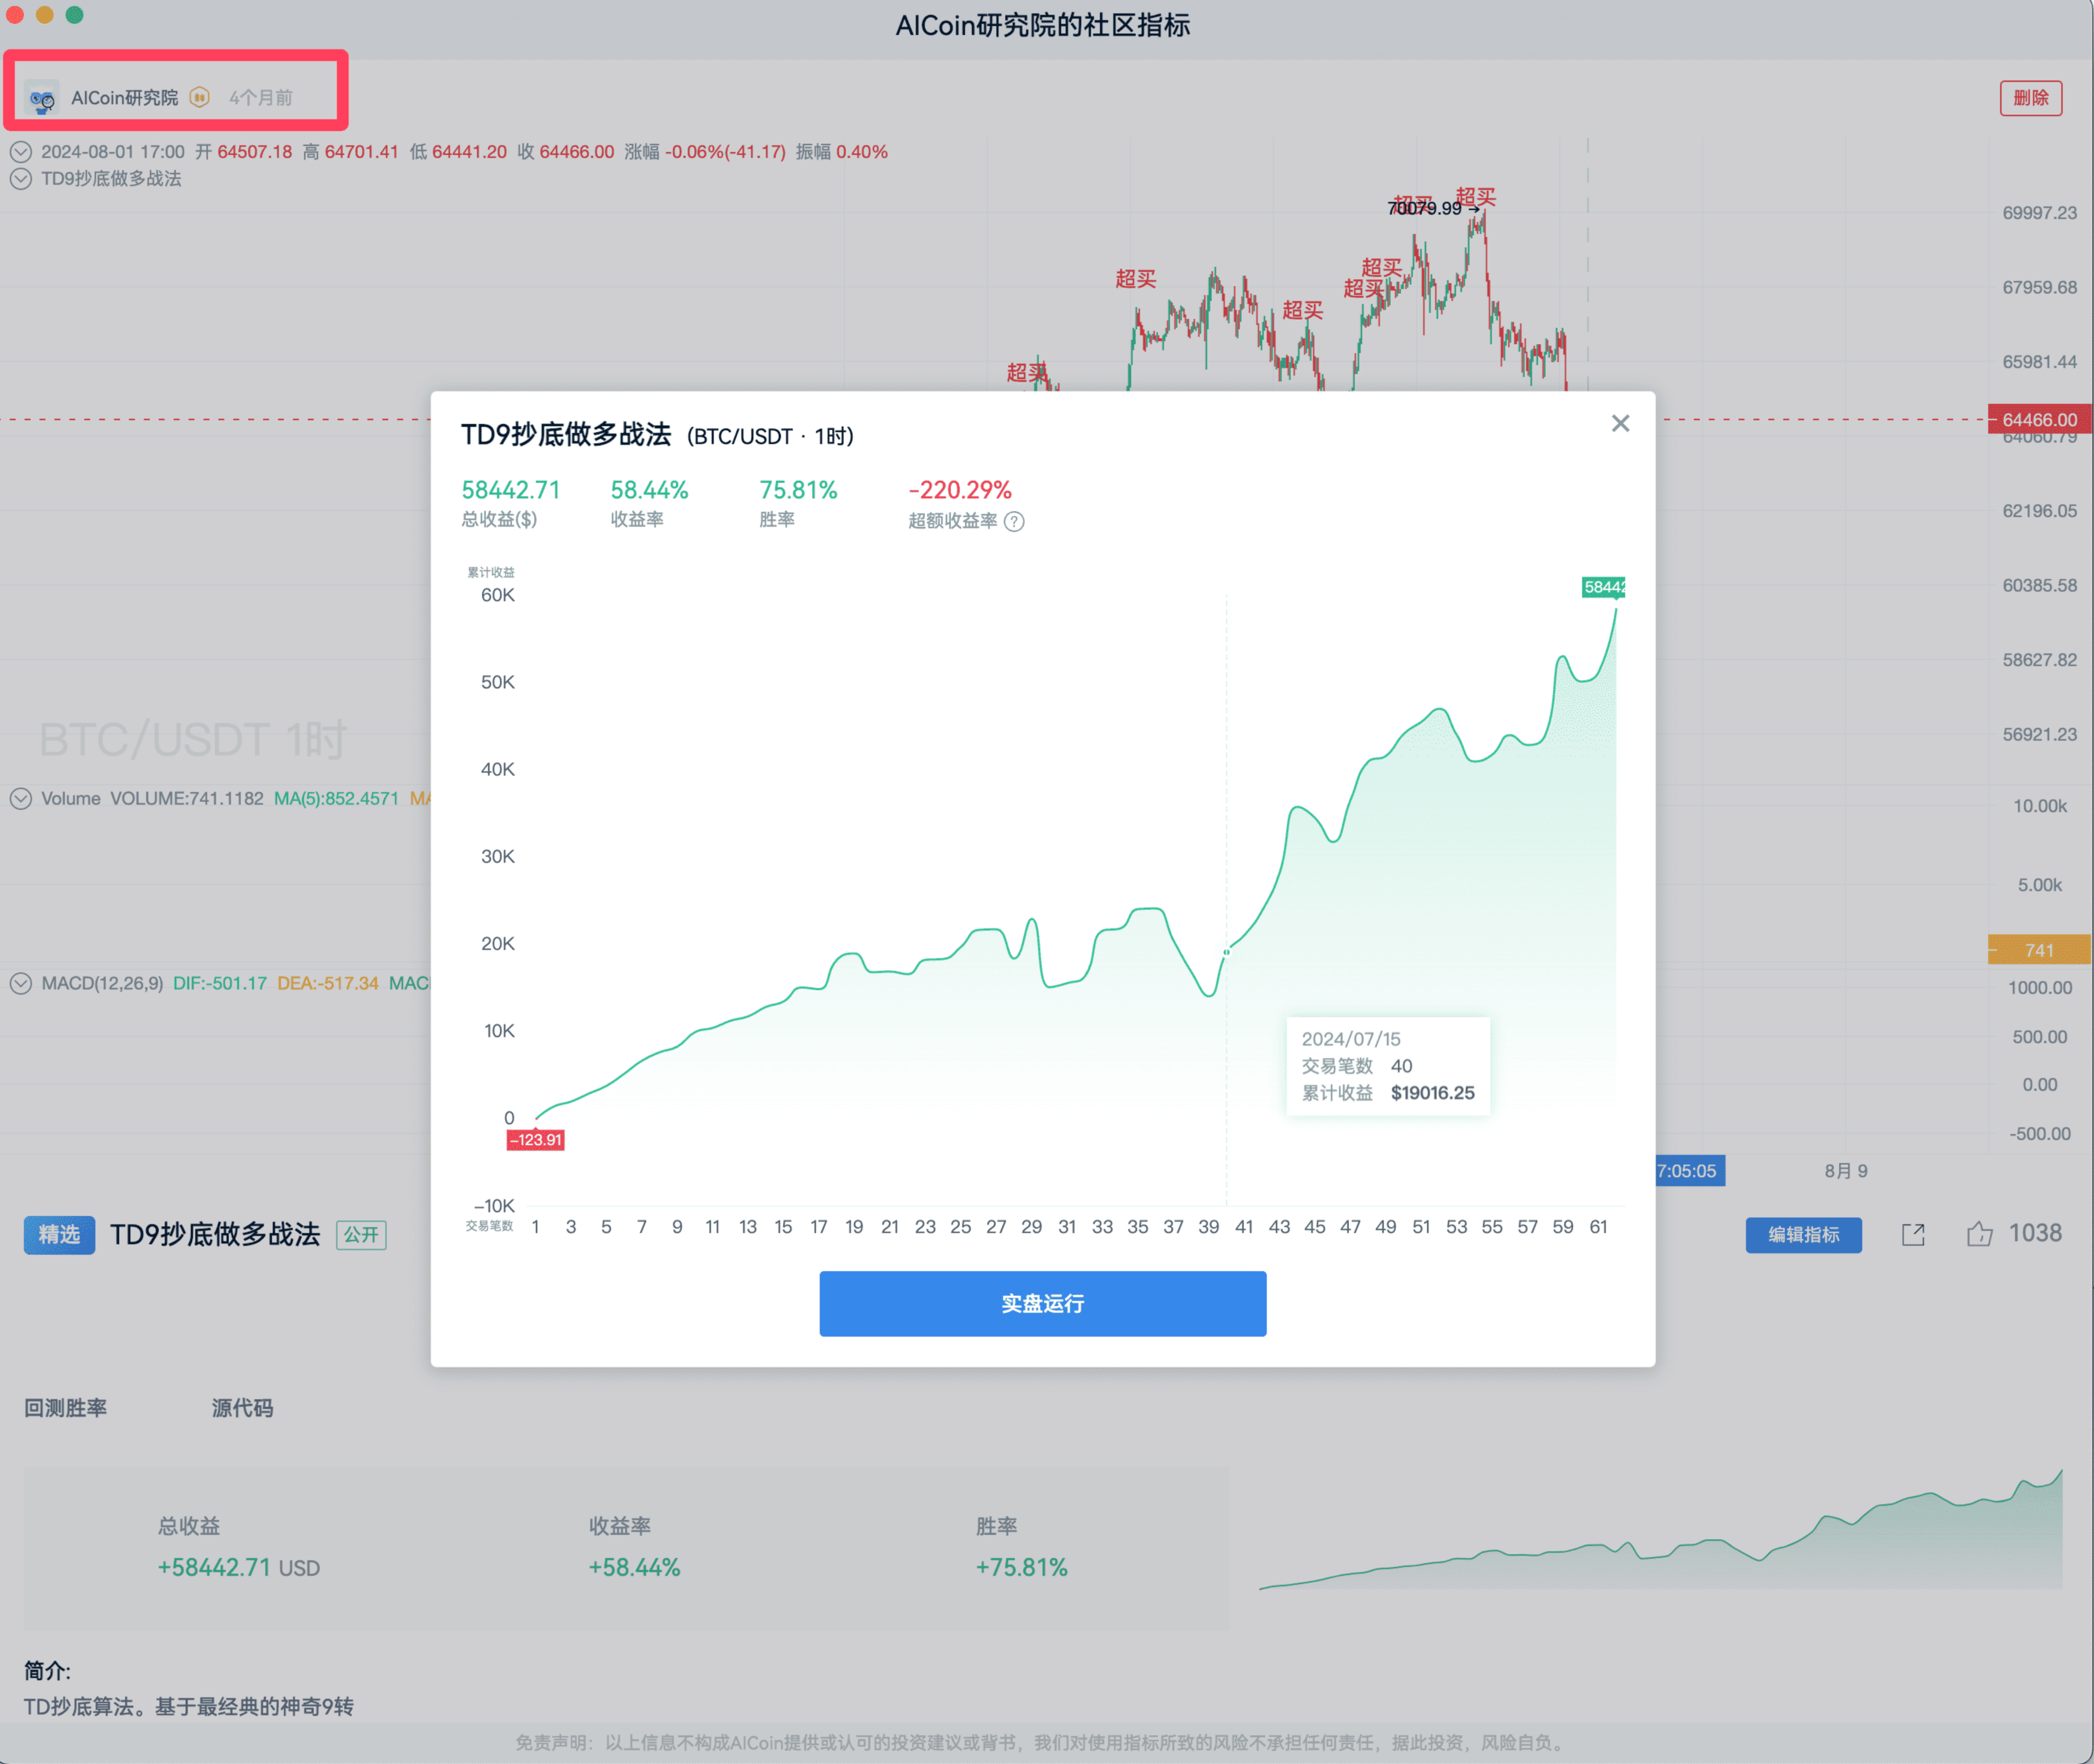2094x1764 pixels.
Task: Click the 删除 button
Action: click(2030, 97)
